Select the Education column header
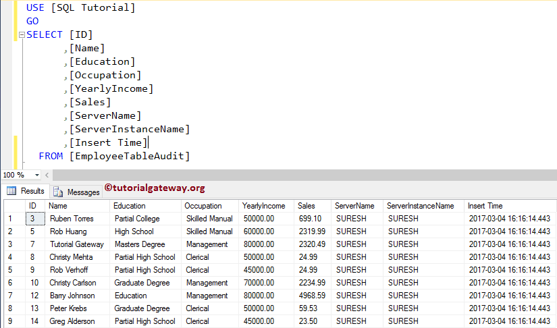The height and width of the screenshot is (328, 557). tap(145, 206)
